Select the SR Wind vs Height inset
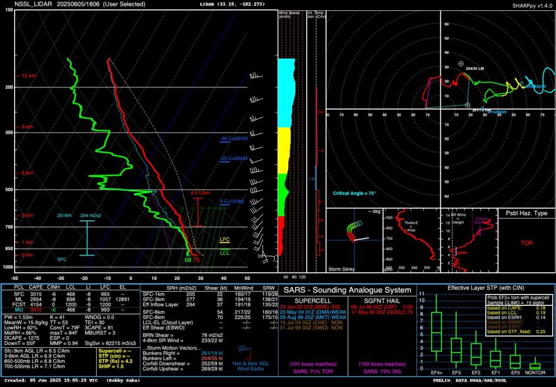 click(470, 239)
